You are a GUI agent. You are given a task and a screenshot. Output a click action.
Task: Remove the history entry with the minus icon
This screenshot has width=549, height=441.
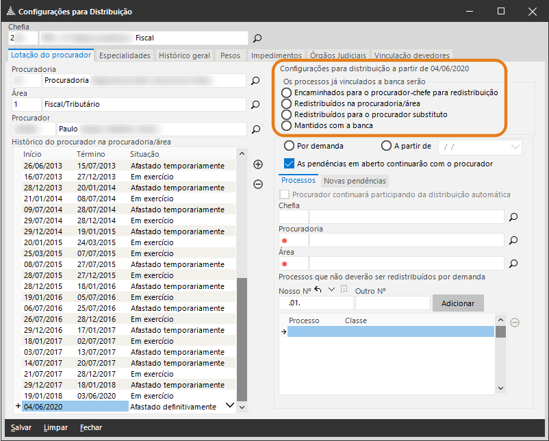[x=258, y=184]
